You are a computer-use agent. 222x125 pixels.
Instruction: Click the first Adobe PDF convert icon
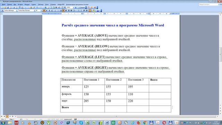click(x=89, y=7)
